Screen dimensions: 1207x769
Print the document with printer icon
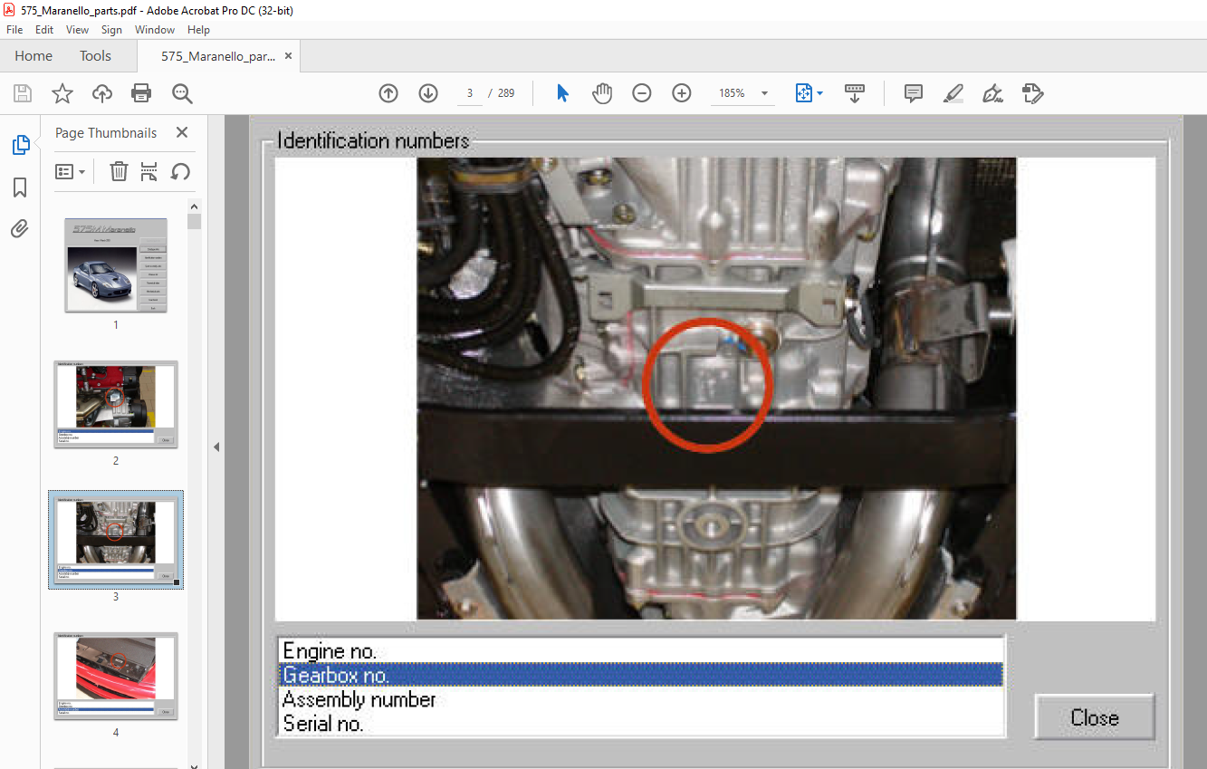[x=141, y=93]
